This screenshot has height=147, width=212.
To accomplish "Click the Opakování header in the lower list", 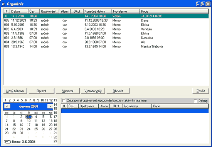I will pos(88,106).
